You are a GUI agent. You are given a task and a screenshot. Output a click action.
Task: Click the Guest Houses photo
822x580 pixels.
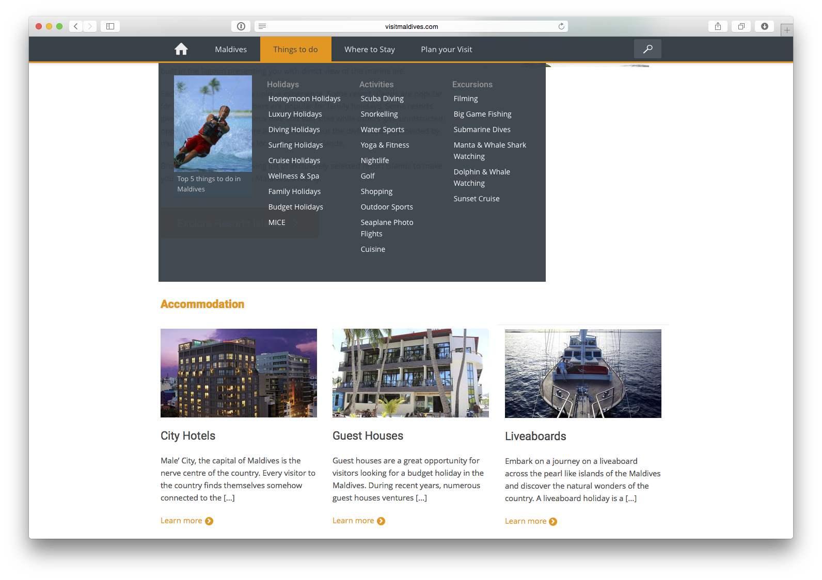(x=410, y=373)
